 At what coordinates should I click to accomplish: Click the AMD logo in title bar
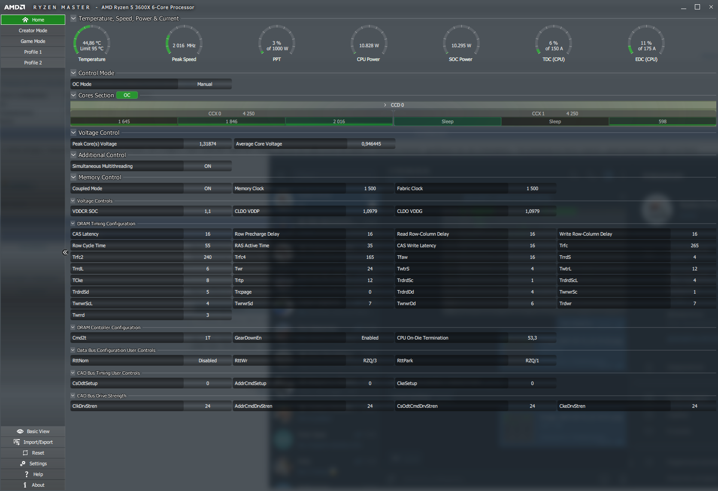pos(15,7)
